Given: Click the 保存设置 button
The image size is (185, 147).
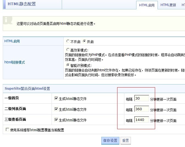Looking at the screenshot, I should coord(110,141).
